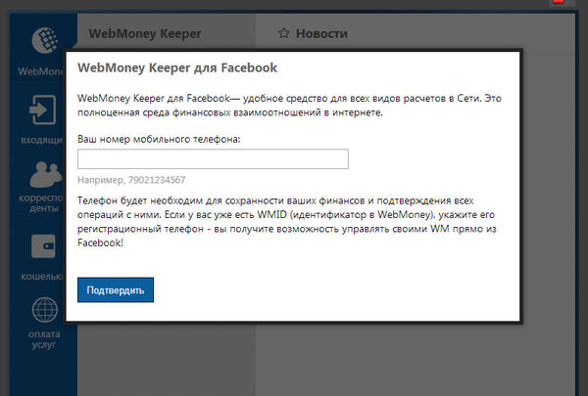Click the red close button at top right

(x=558, y=2)
